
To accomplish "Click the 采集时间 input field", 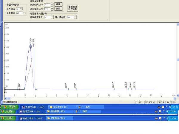I will (x=19, y=13).
